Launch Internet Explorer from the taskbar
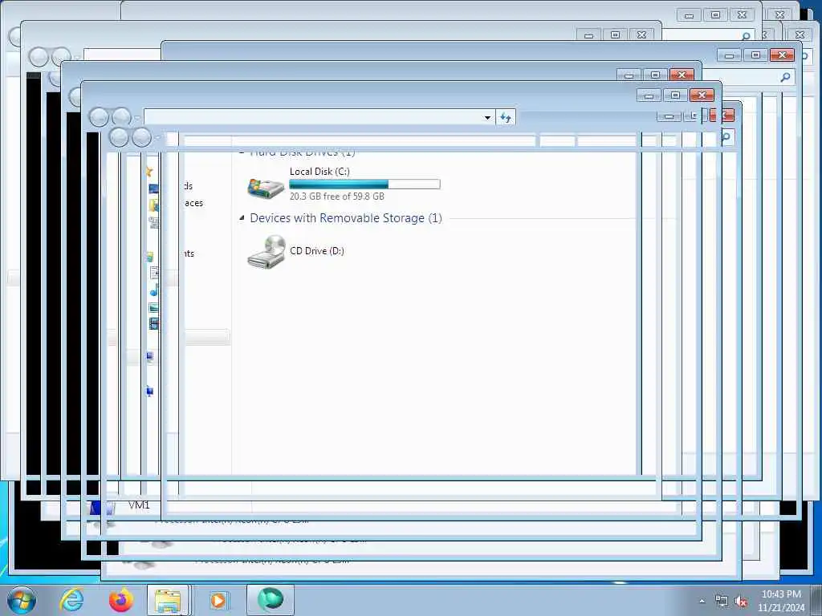 pos(71,600)
